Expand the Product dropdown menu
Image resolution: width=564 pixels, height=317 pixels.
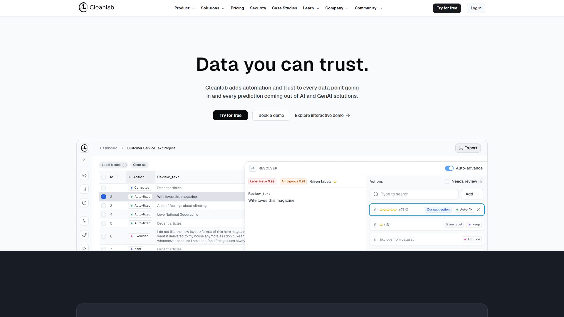184,8
